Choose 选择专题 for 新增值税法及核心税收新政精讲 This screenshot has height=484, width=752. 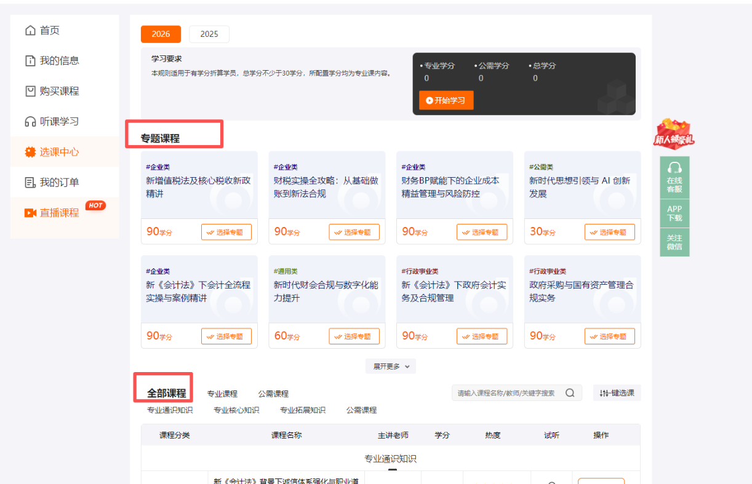point(226,232)
